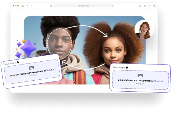Click Browse link for target image
The image size is (171, 113).
pyautogui.click(x=50, y=70)
